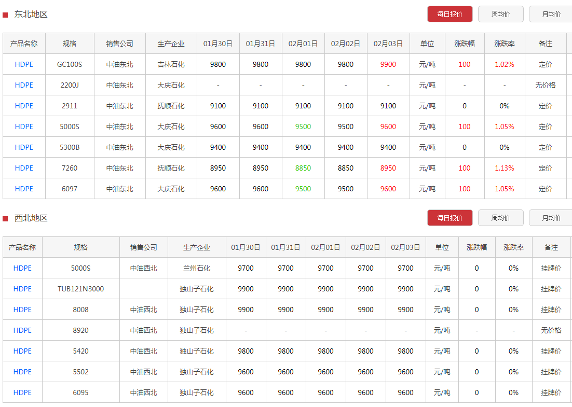Click 定价 note in 5300B row

pos(546,148)
